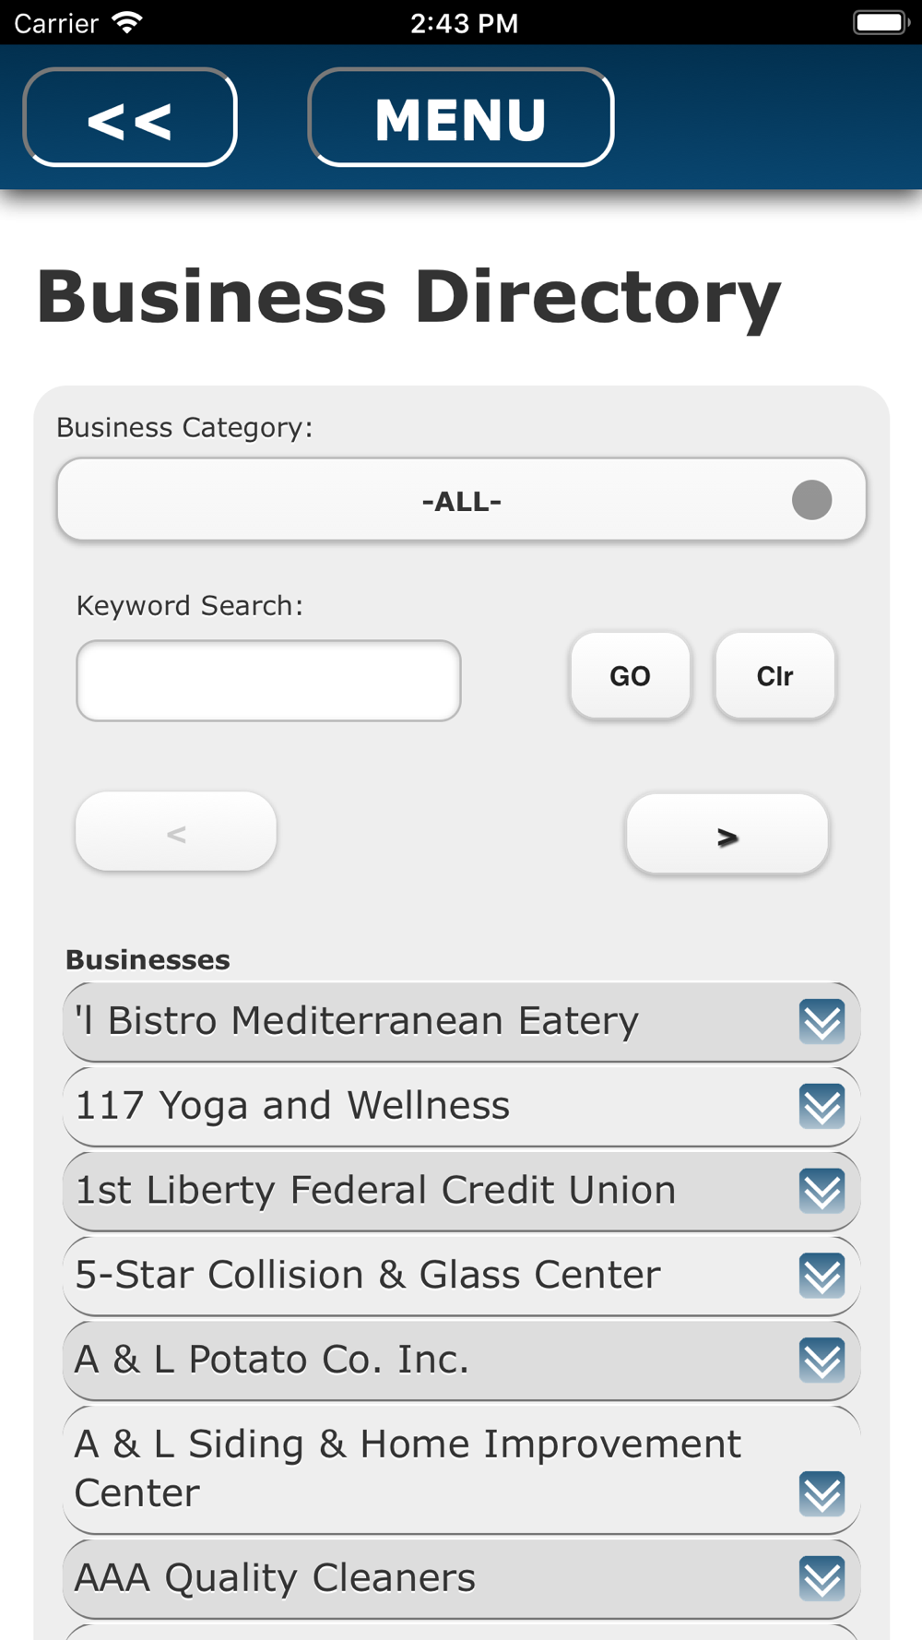922x1640 pixels.
Task: Expand 1st Liberty Federal Credit Union chevron
Action: tap(822, 1191)
